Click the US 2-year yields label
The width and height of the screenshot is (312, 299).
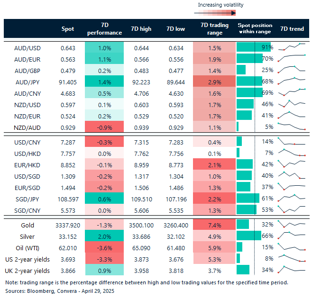[x=28, y=259]
